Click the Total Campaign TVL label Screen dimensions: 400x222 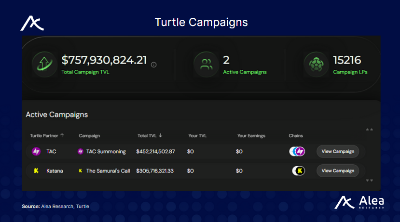coord(85,72)
